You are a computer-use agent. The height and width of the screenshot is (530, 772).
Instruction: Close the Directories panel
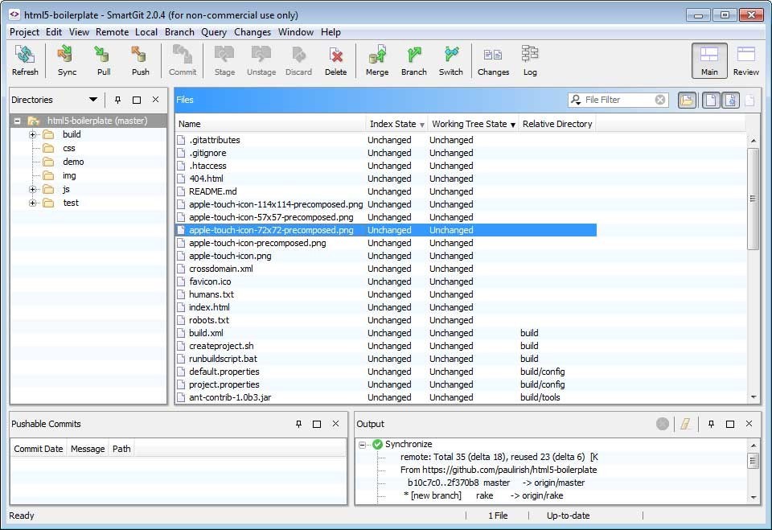point(155,100)
